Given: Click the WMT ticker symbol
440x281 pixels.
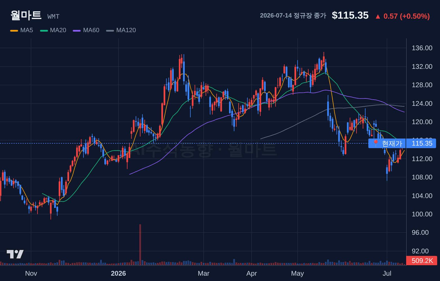Looking at the screenshot, I should point(53,17).
